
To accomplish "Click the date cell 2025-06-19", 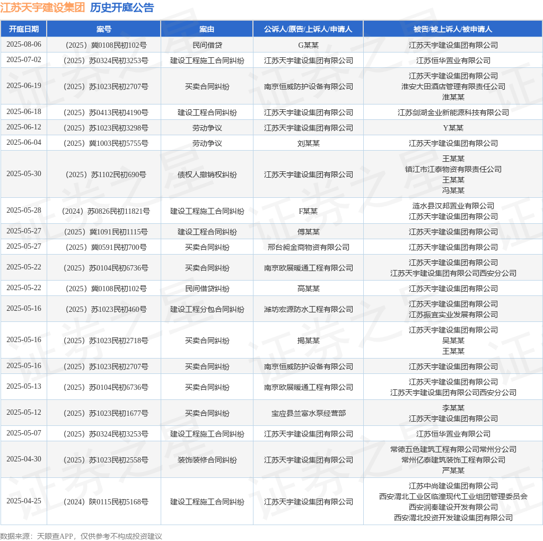I will pyautogui.click(x=24, y=86).
